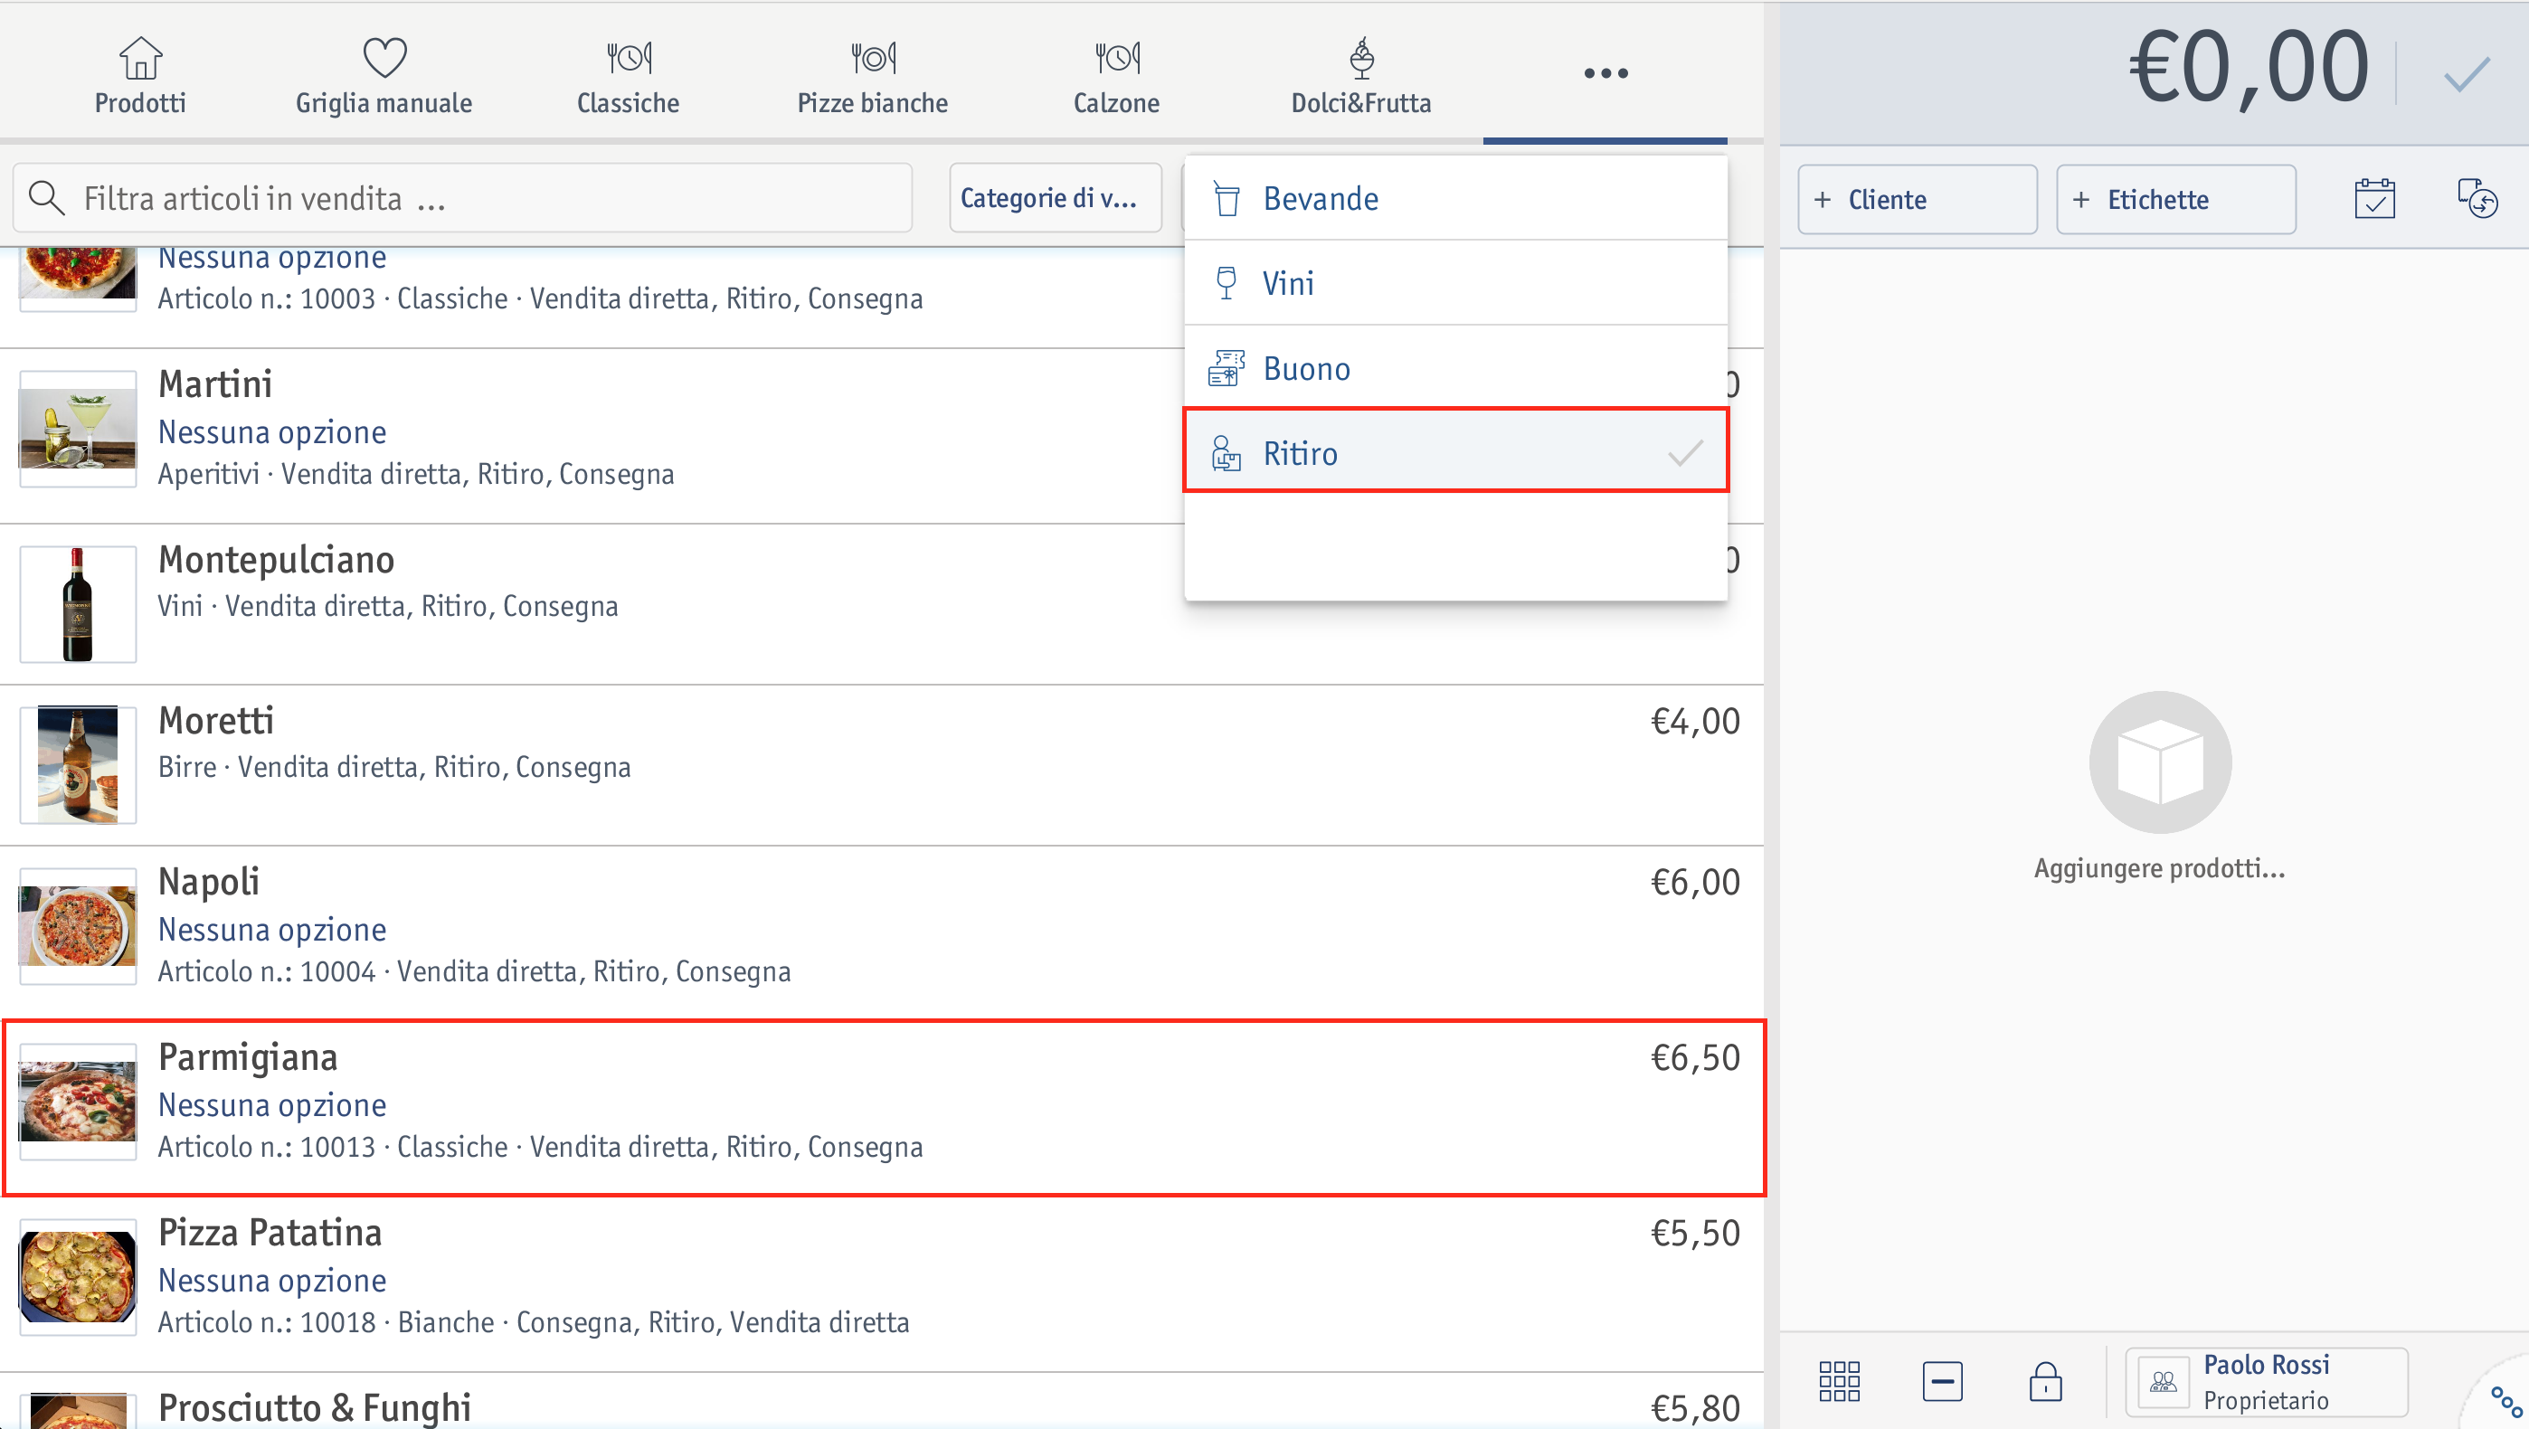
Task: Click the Classiche plate and cutlery icon
Action: pyautogui.click(x=629, y=58)
